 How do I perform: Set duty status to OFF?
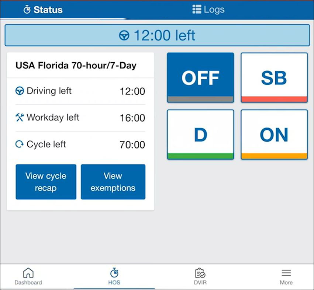coord(200,78)
